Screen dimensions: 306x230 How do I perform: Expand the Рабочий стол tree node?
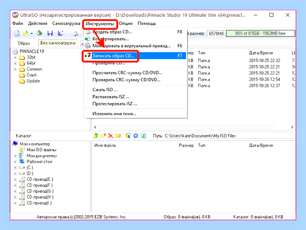15,162
